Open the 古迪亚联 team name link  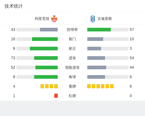coord(105,19)
